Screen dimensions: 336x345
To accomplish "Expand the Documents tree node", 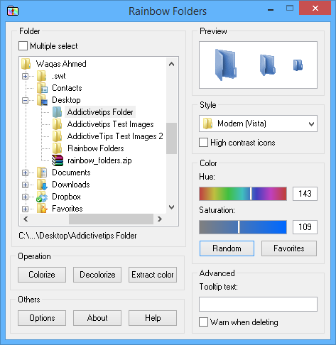I will pos(25,172).
